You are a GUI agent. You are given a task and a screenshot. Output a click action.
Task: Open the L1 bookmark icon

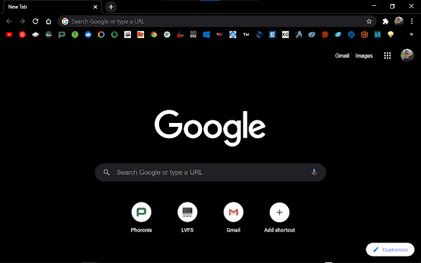378,35
